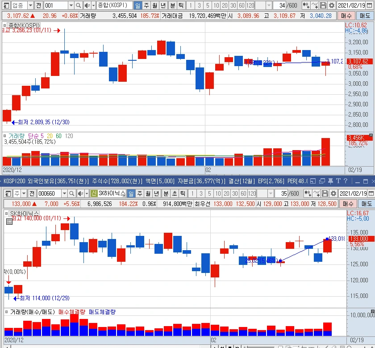This screenshot has height=348, width=375.
Task: Click the 2021/02/19 date field in KOSPI window
Action: click(x=352, y=5)
